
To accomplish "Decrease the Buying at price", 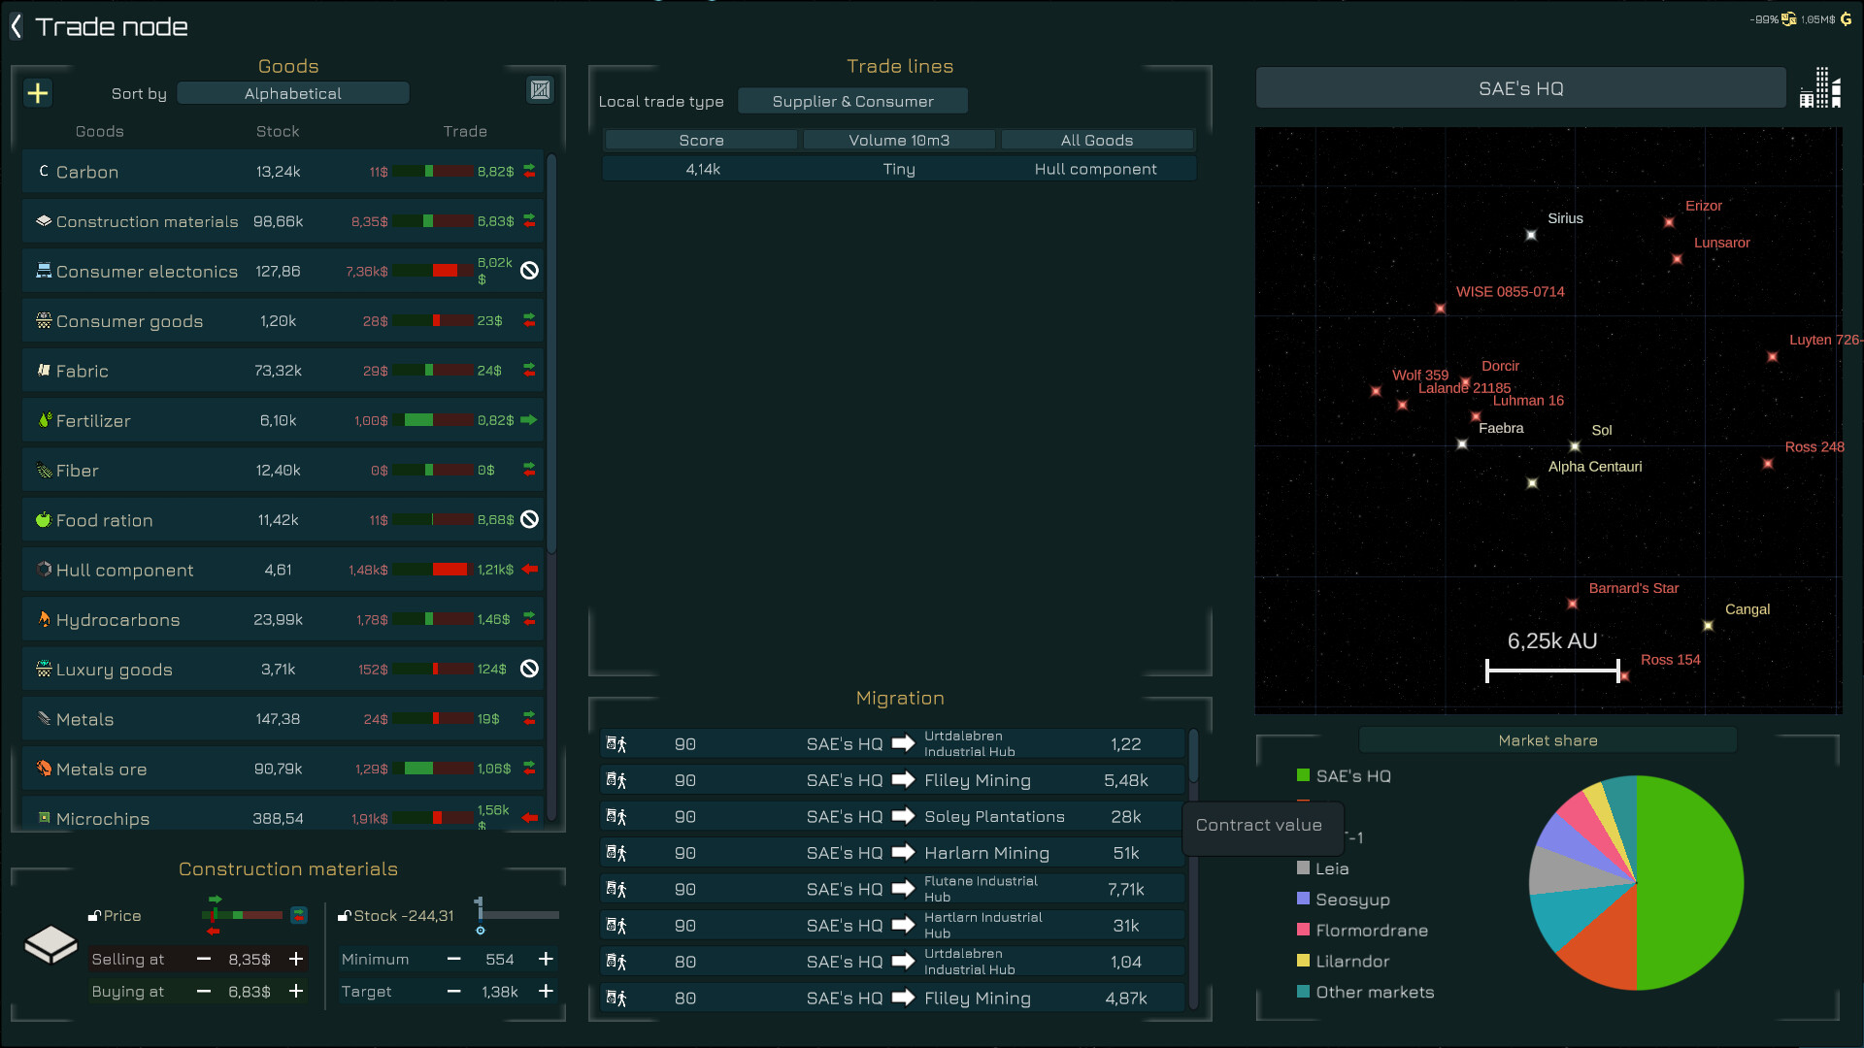I will click(x=204, y=992).
